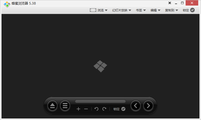Click the gray diamond logo in the viewer center

click(100, 66)
